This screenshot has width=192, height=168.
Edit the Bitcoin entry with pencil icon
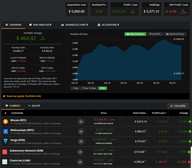(81, 121)
